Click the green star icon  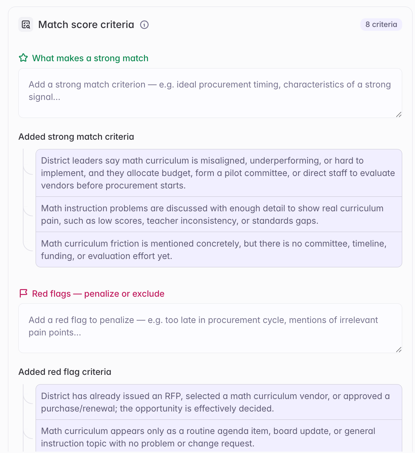[23, 58]
